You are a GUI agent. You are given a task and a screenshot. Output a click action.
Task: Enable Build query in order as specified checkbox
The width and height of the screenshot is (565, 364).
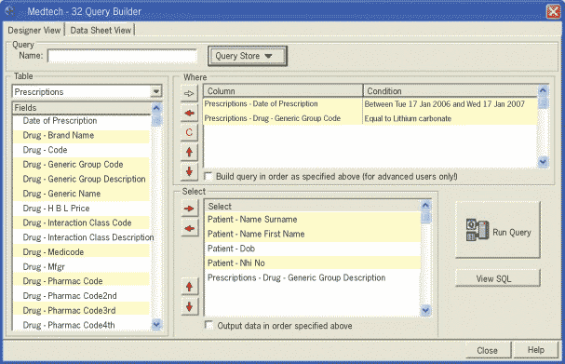point(209,176)
